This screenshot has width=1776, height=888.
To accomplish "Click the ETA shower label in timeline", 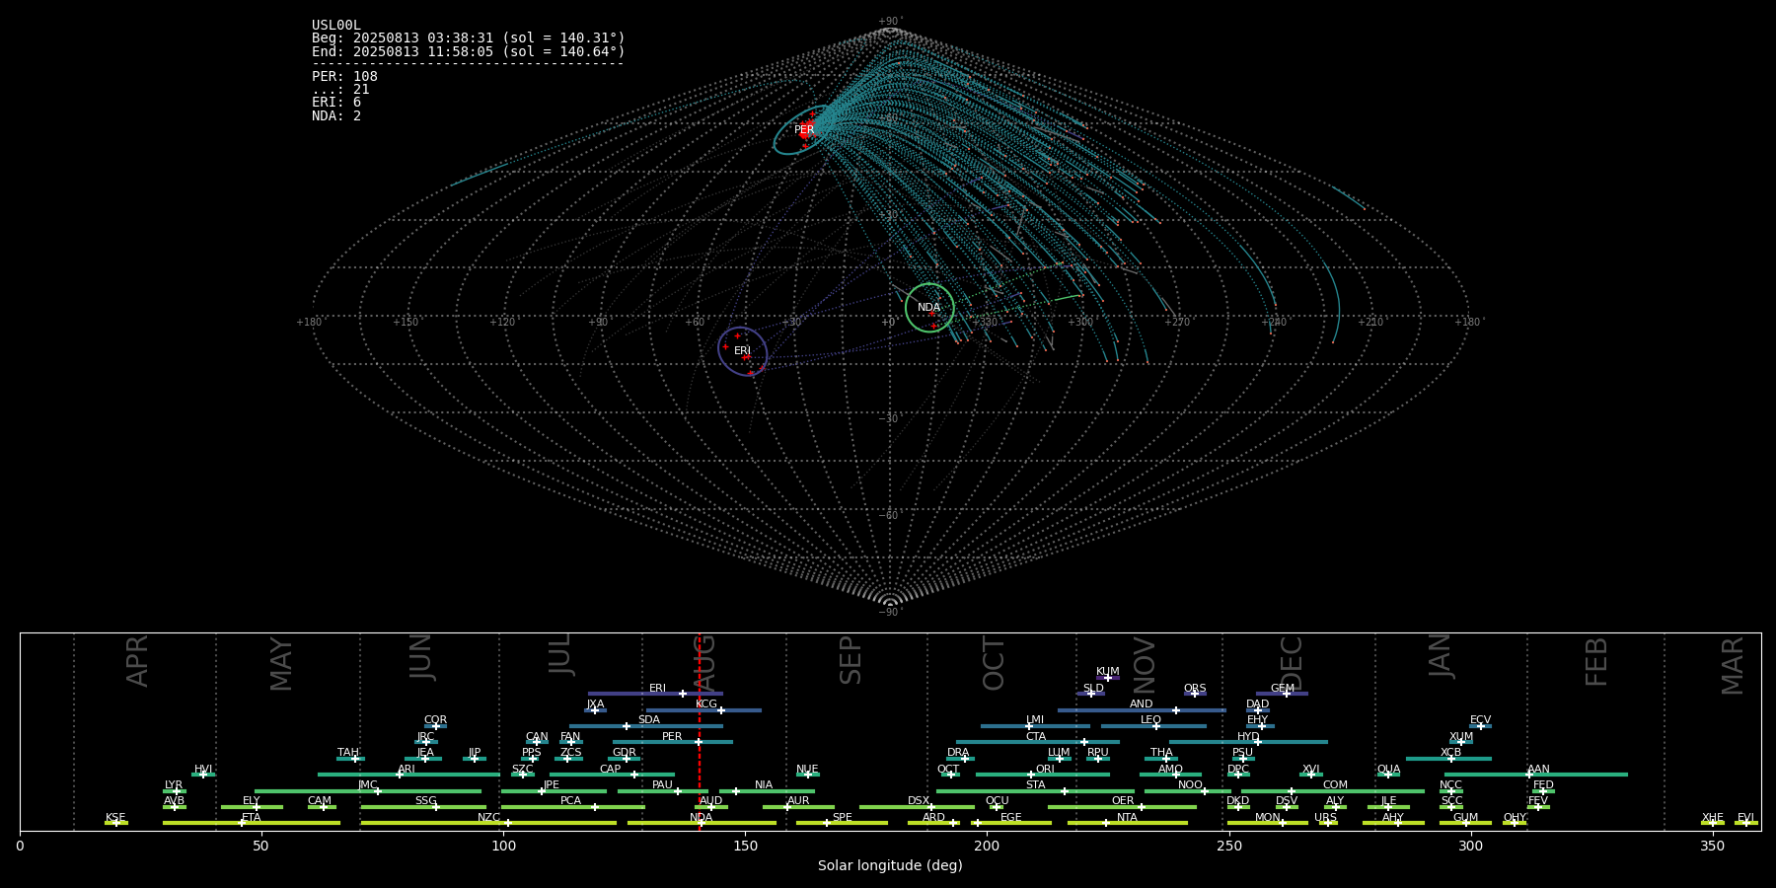I will (x=252, y=817).
